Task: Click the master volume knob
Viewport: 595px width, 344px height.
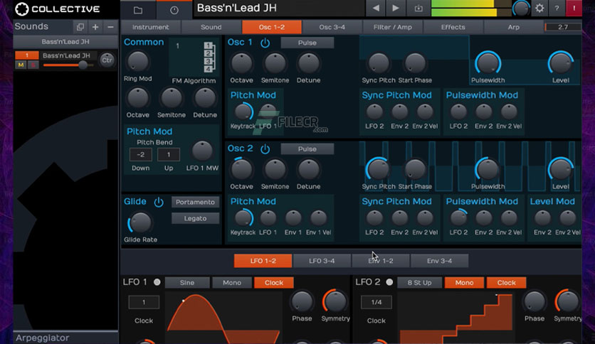Action: pos(521,9)
